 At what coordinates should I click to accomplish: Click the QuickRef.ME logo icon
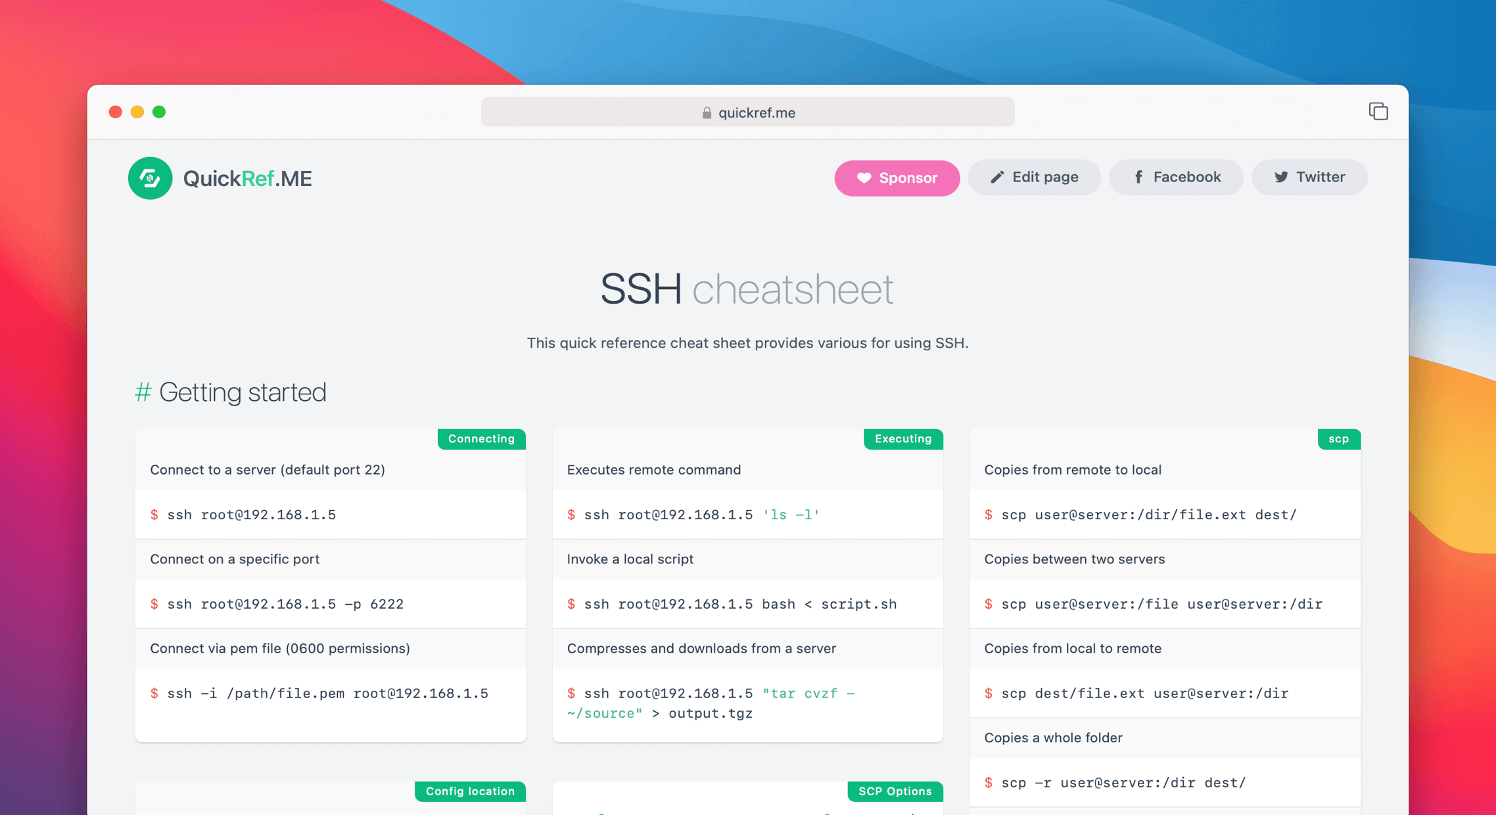150,178
